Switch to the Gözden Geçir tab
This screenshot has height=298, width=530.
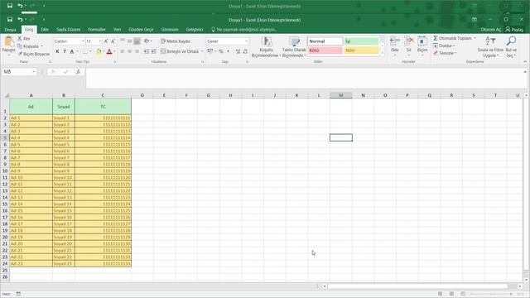pos(141,30)
